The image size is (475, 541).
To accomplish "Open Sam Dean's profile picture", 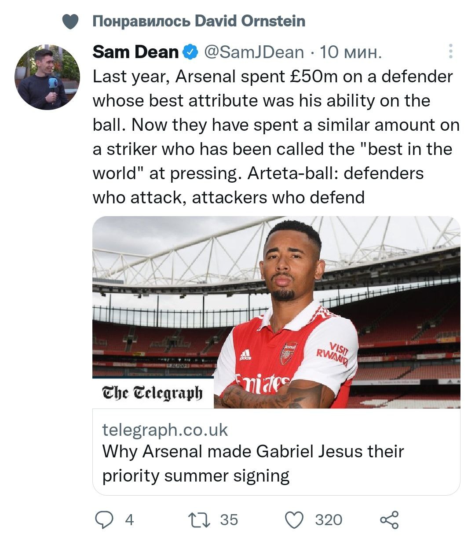I will pos(47,77).
